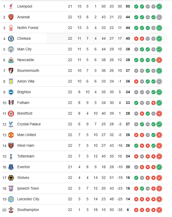This screenshot has width=172, height=217.
Task: Select the Chelsea club crest
Action: [x=11, y=38]
